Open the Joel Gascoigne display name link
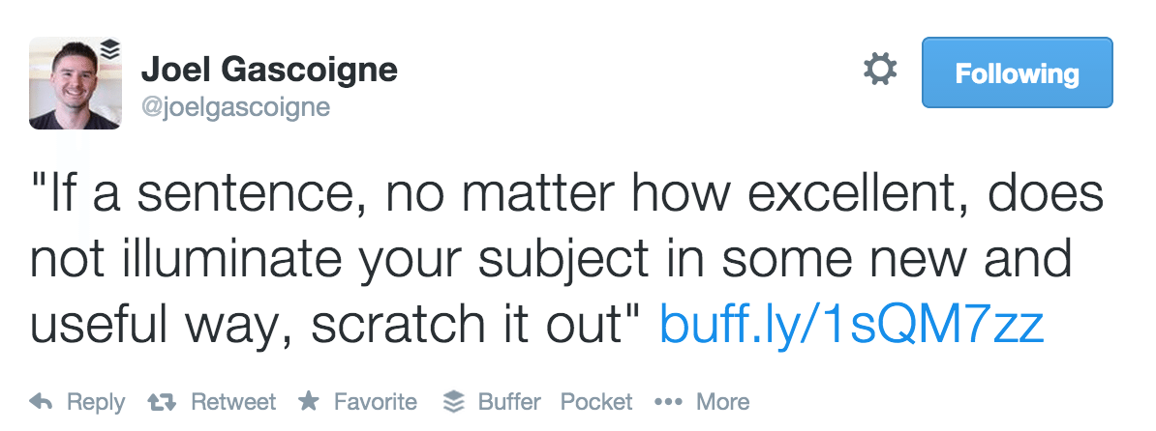The width and height of the screenshot is (1156, 431). tap(269, 71)
